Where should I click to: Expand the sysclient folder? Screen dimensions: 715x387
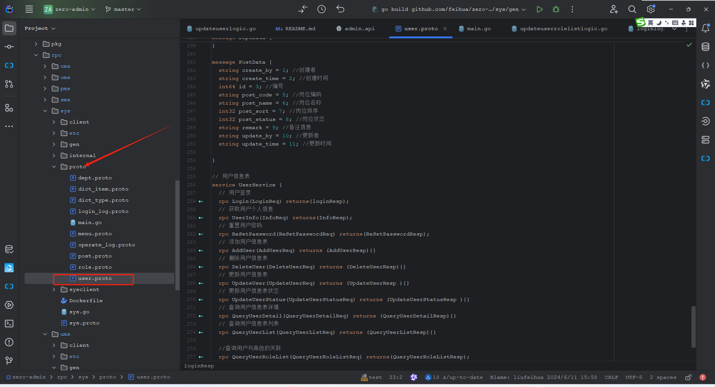click(54, 290)
